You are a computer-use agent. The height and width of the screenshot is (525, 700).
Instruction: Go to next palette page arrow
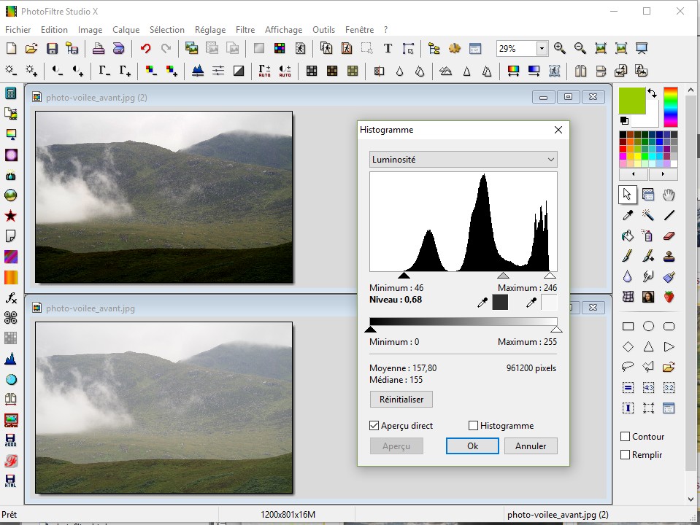point(663,174)
